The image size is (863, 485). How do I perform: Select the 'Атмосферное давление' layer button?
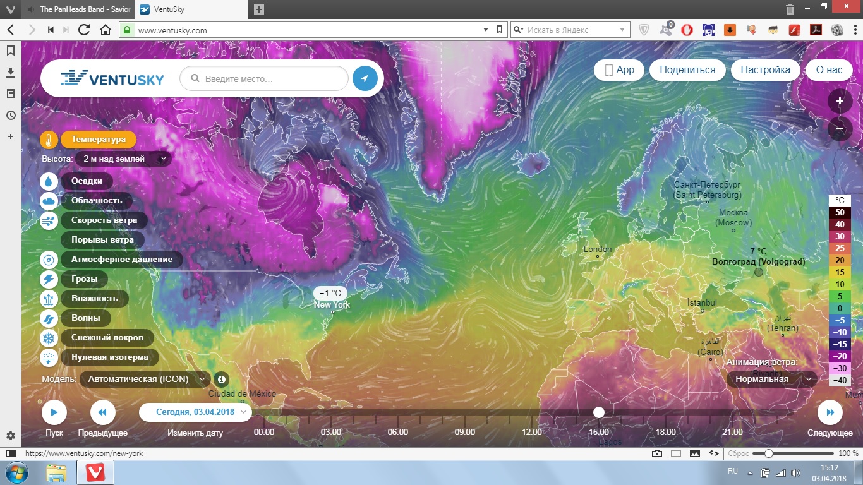coord(121,260)
